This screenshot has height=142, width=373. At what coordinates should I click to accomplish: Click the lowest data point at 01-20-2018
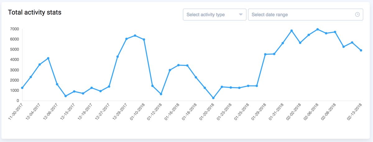[213, 98]
